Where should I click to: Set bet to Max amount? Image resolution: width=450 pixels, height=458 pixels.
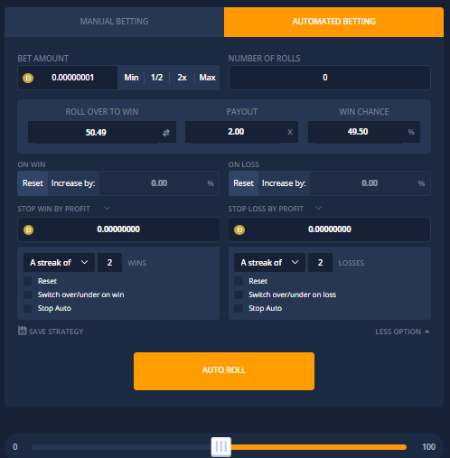coord(207,78)
